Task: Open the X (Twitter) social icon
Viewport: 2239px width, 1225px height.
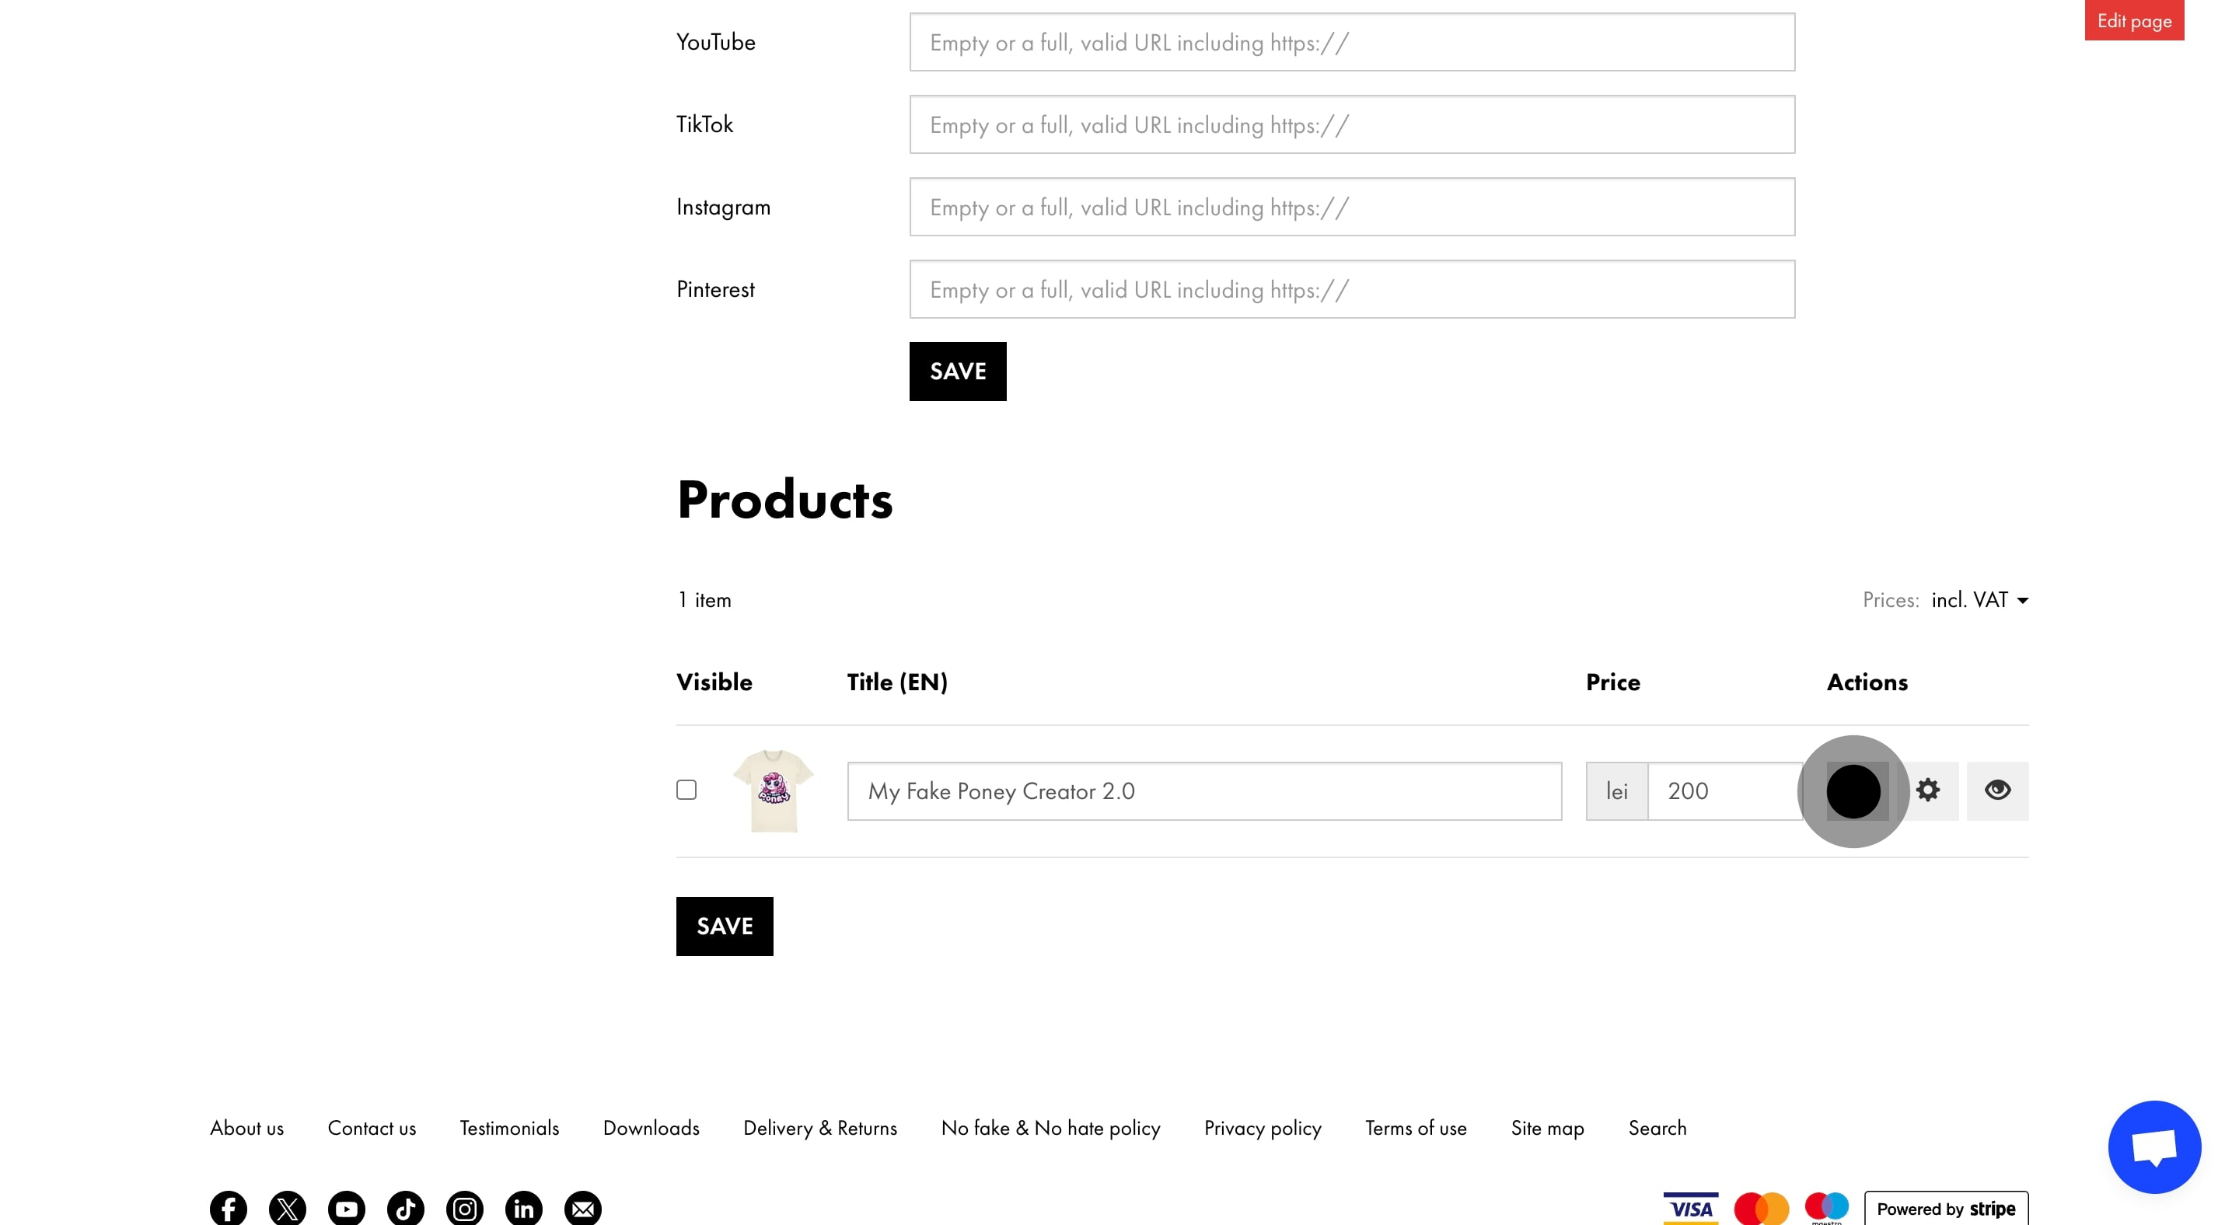Action: pos(287,1208)
